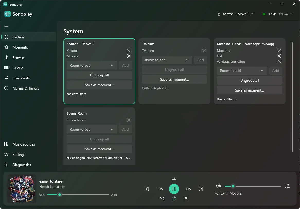Screen dimensions: 300x209
Task: Remove Kök from its group
Action: pos(279,56)
